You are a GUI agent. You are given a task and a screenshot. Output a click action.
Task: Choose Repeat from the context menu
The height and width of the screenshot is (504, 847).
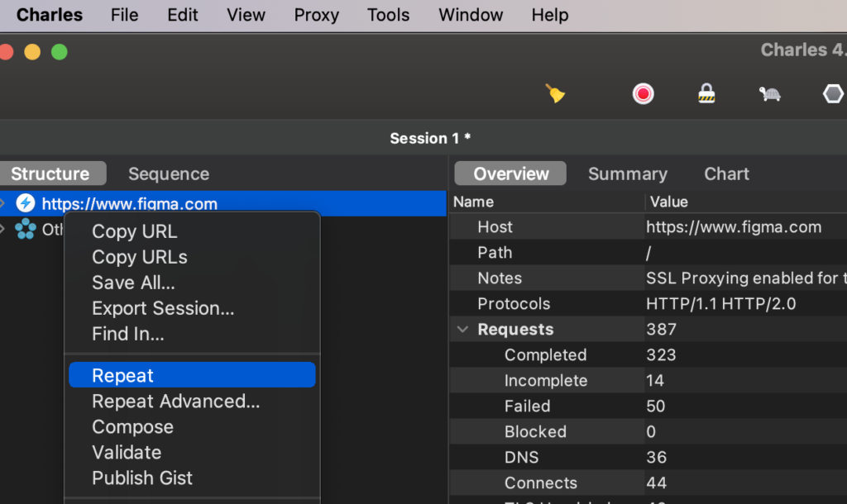point(123,376)
